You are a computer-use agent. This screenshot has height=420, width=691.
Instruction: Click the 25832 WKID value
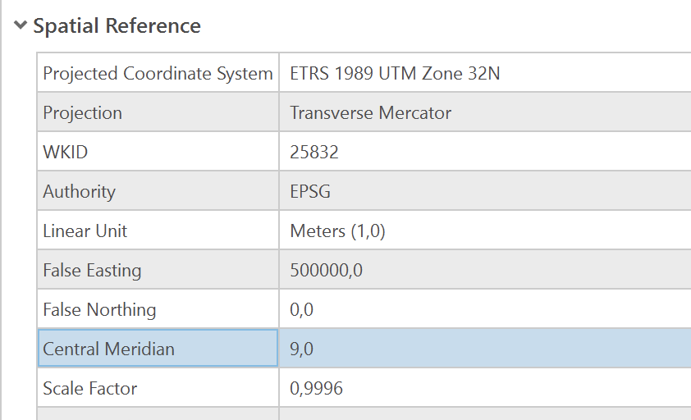click(x=314, y=152)
